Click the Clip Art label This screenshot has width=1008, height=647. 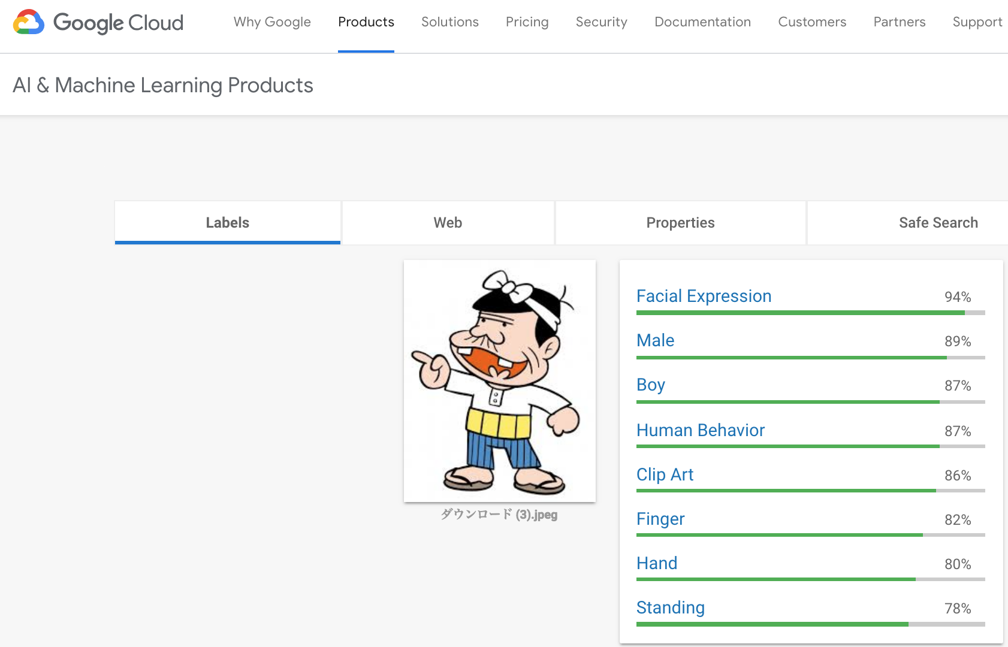click(665, 474)
